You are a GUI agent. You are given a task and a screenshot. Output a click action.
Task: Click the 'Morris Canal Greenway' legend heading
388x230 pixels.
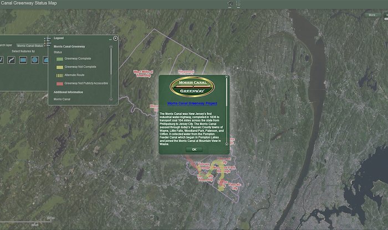point(69,46)
